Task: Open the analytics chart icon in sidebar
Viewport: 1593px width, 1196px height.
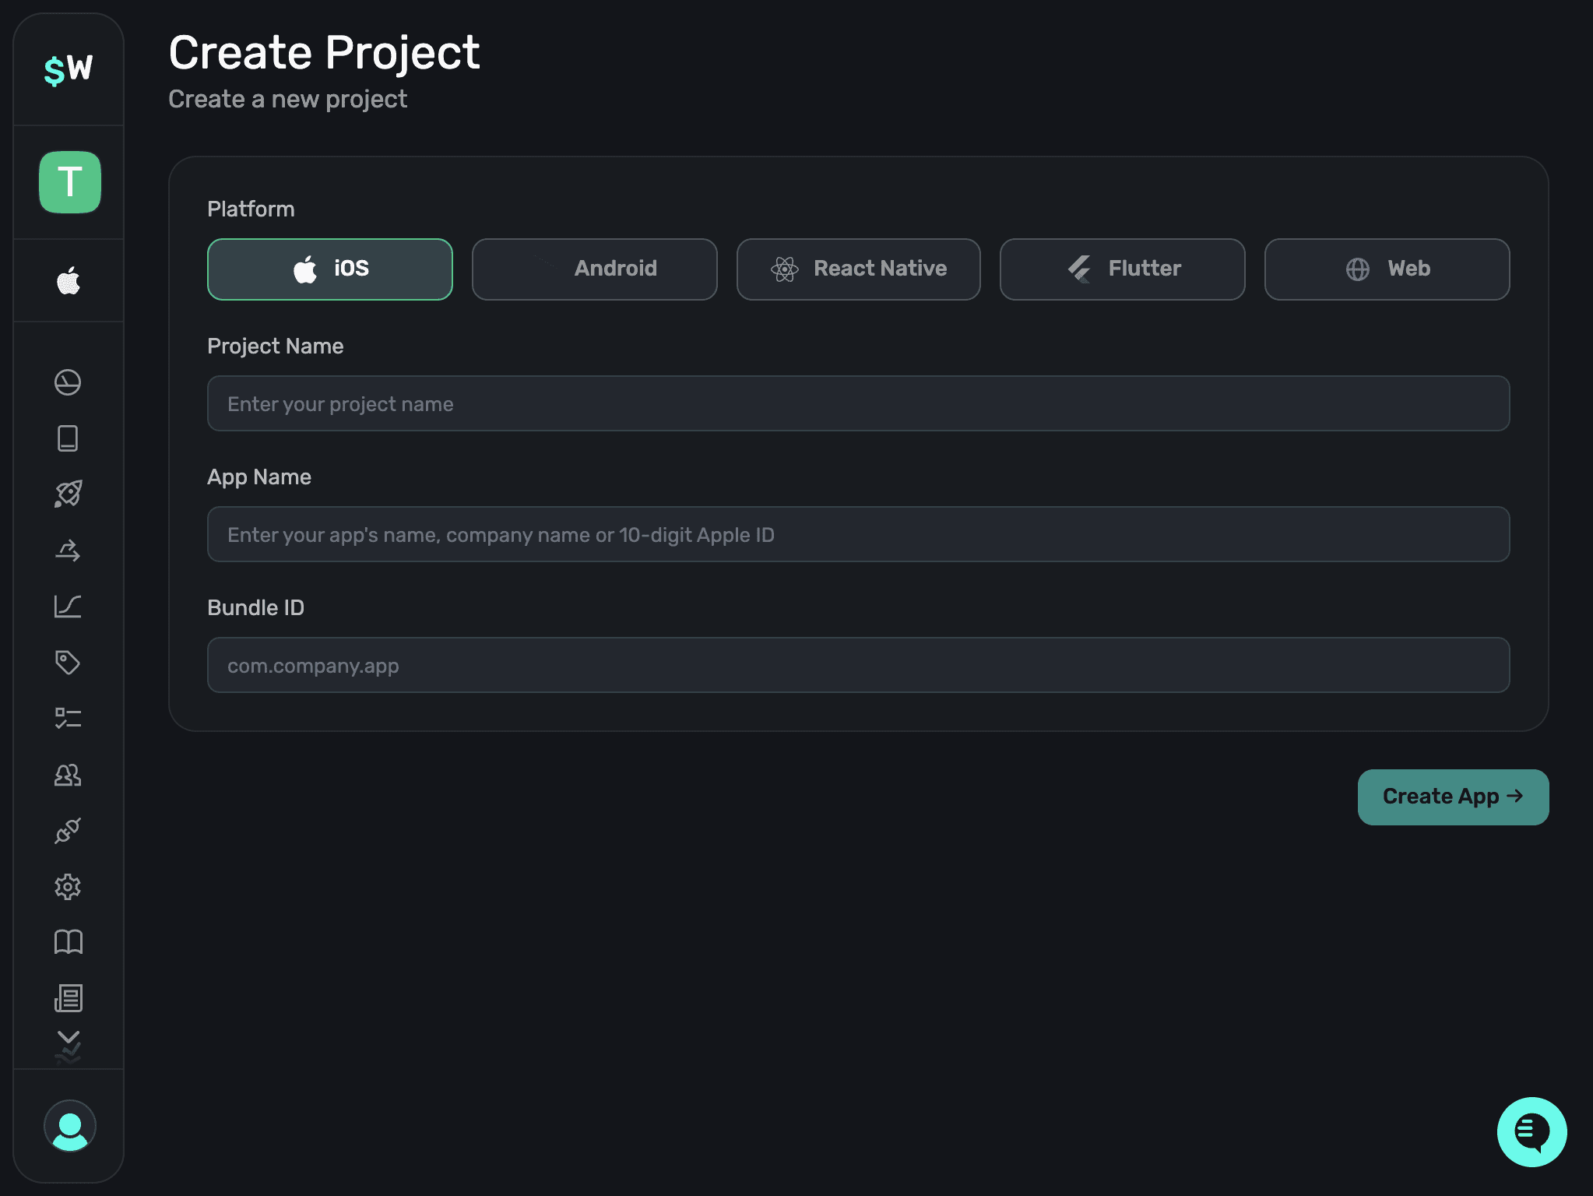Action: 69,607
